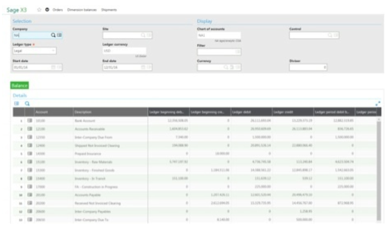The image size is (387, 227).
Task: Open row icon for Inter-Company Due From
Action: point(30,137)
